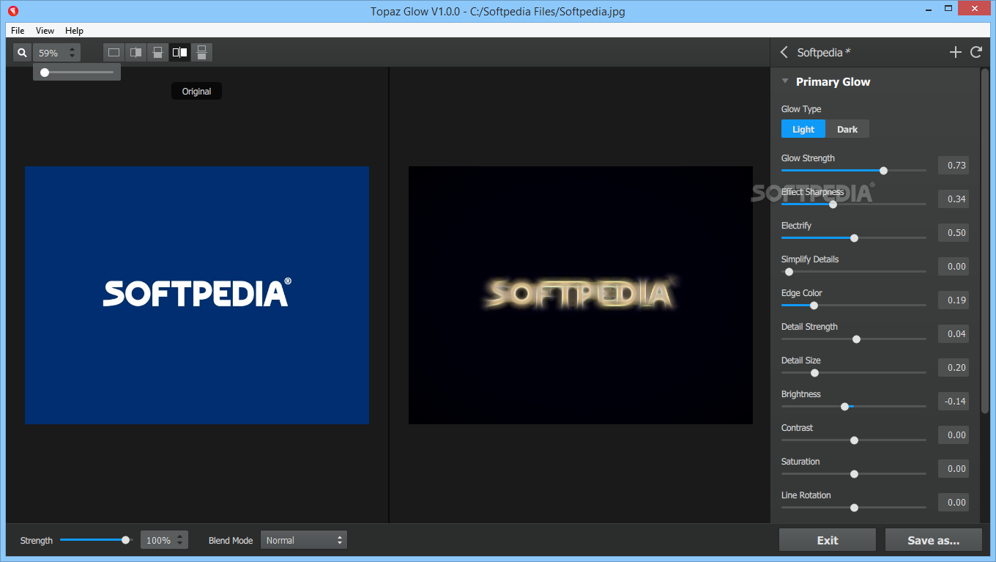The image size is (996, 562).
Task: Go back using the left chevron icon
Action: pos(784,52)
